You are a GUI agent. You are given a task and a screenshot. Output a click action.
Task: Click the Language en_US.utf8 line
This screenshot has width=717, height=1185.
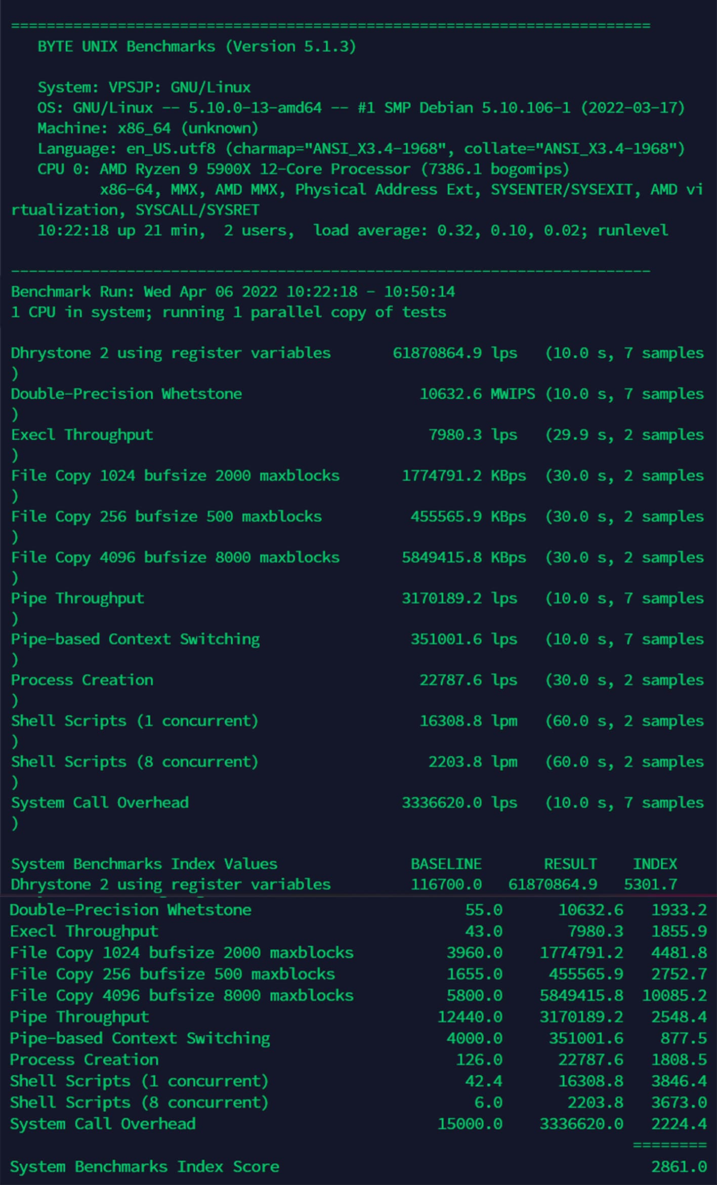[x=360, y=149]
